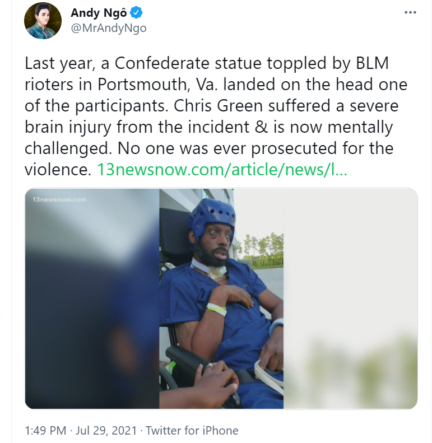This screenshot has width=432, height=443.
Task: Click the Andy Ngô display name
Action: click(99, 13)
